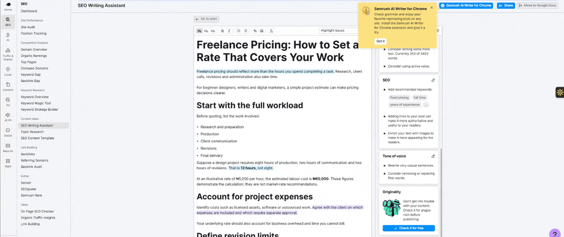Viewport: 564px width, 237px height.
Task: Click Semrush AI Writer for Chrome button
Action: pos(466,6)
